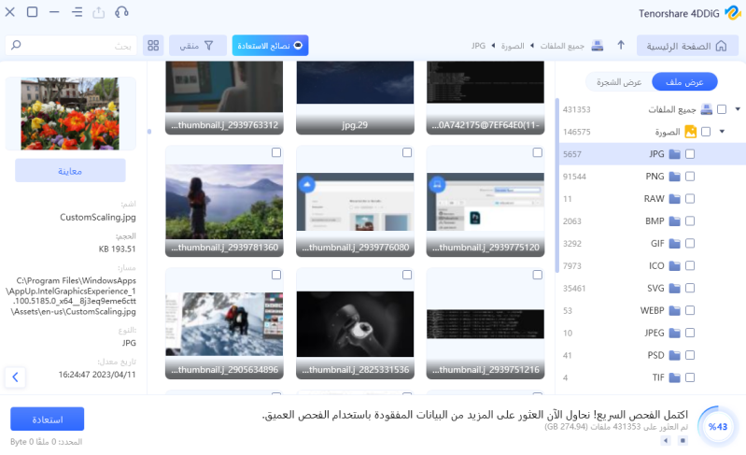Click the search input field
This screenshot has height=455, width=746.
(x=71, y=45)
